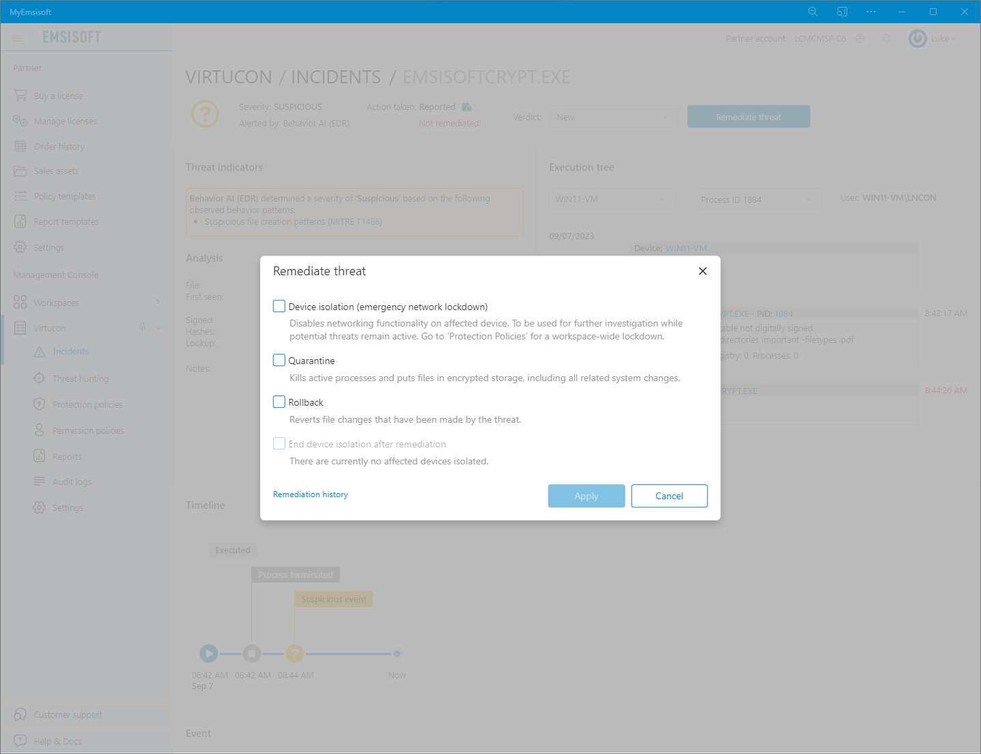Click the Buy a license cart icon
The height and width of the screenshot is (754, 981).
tap(20, 96)
